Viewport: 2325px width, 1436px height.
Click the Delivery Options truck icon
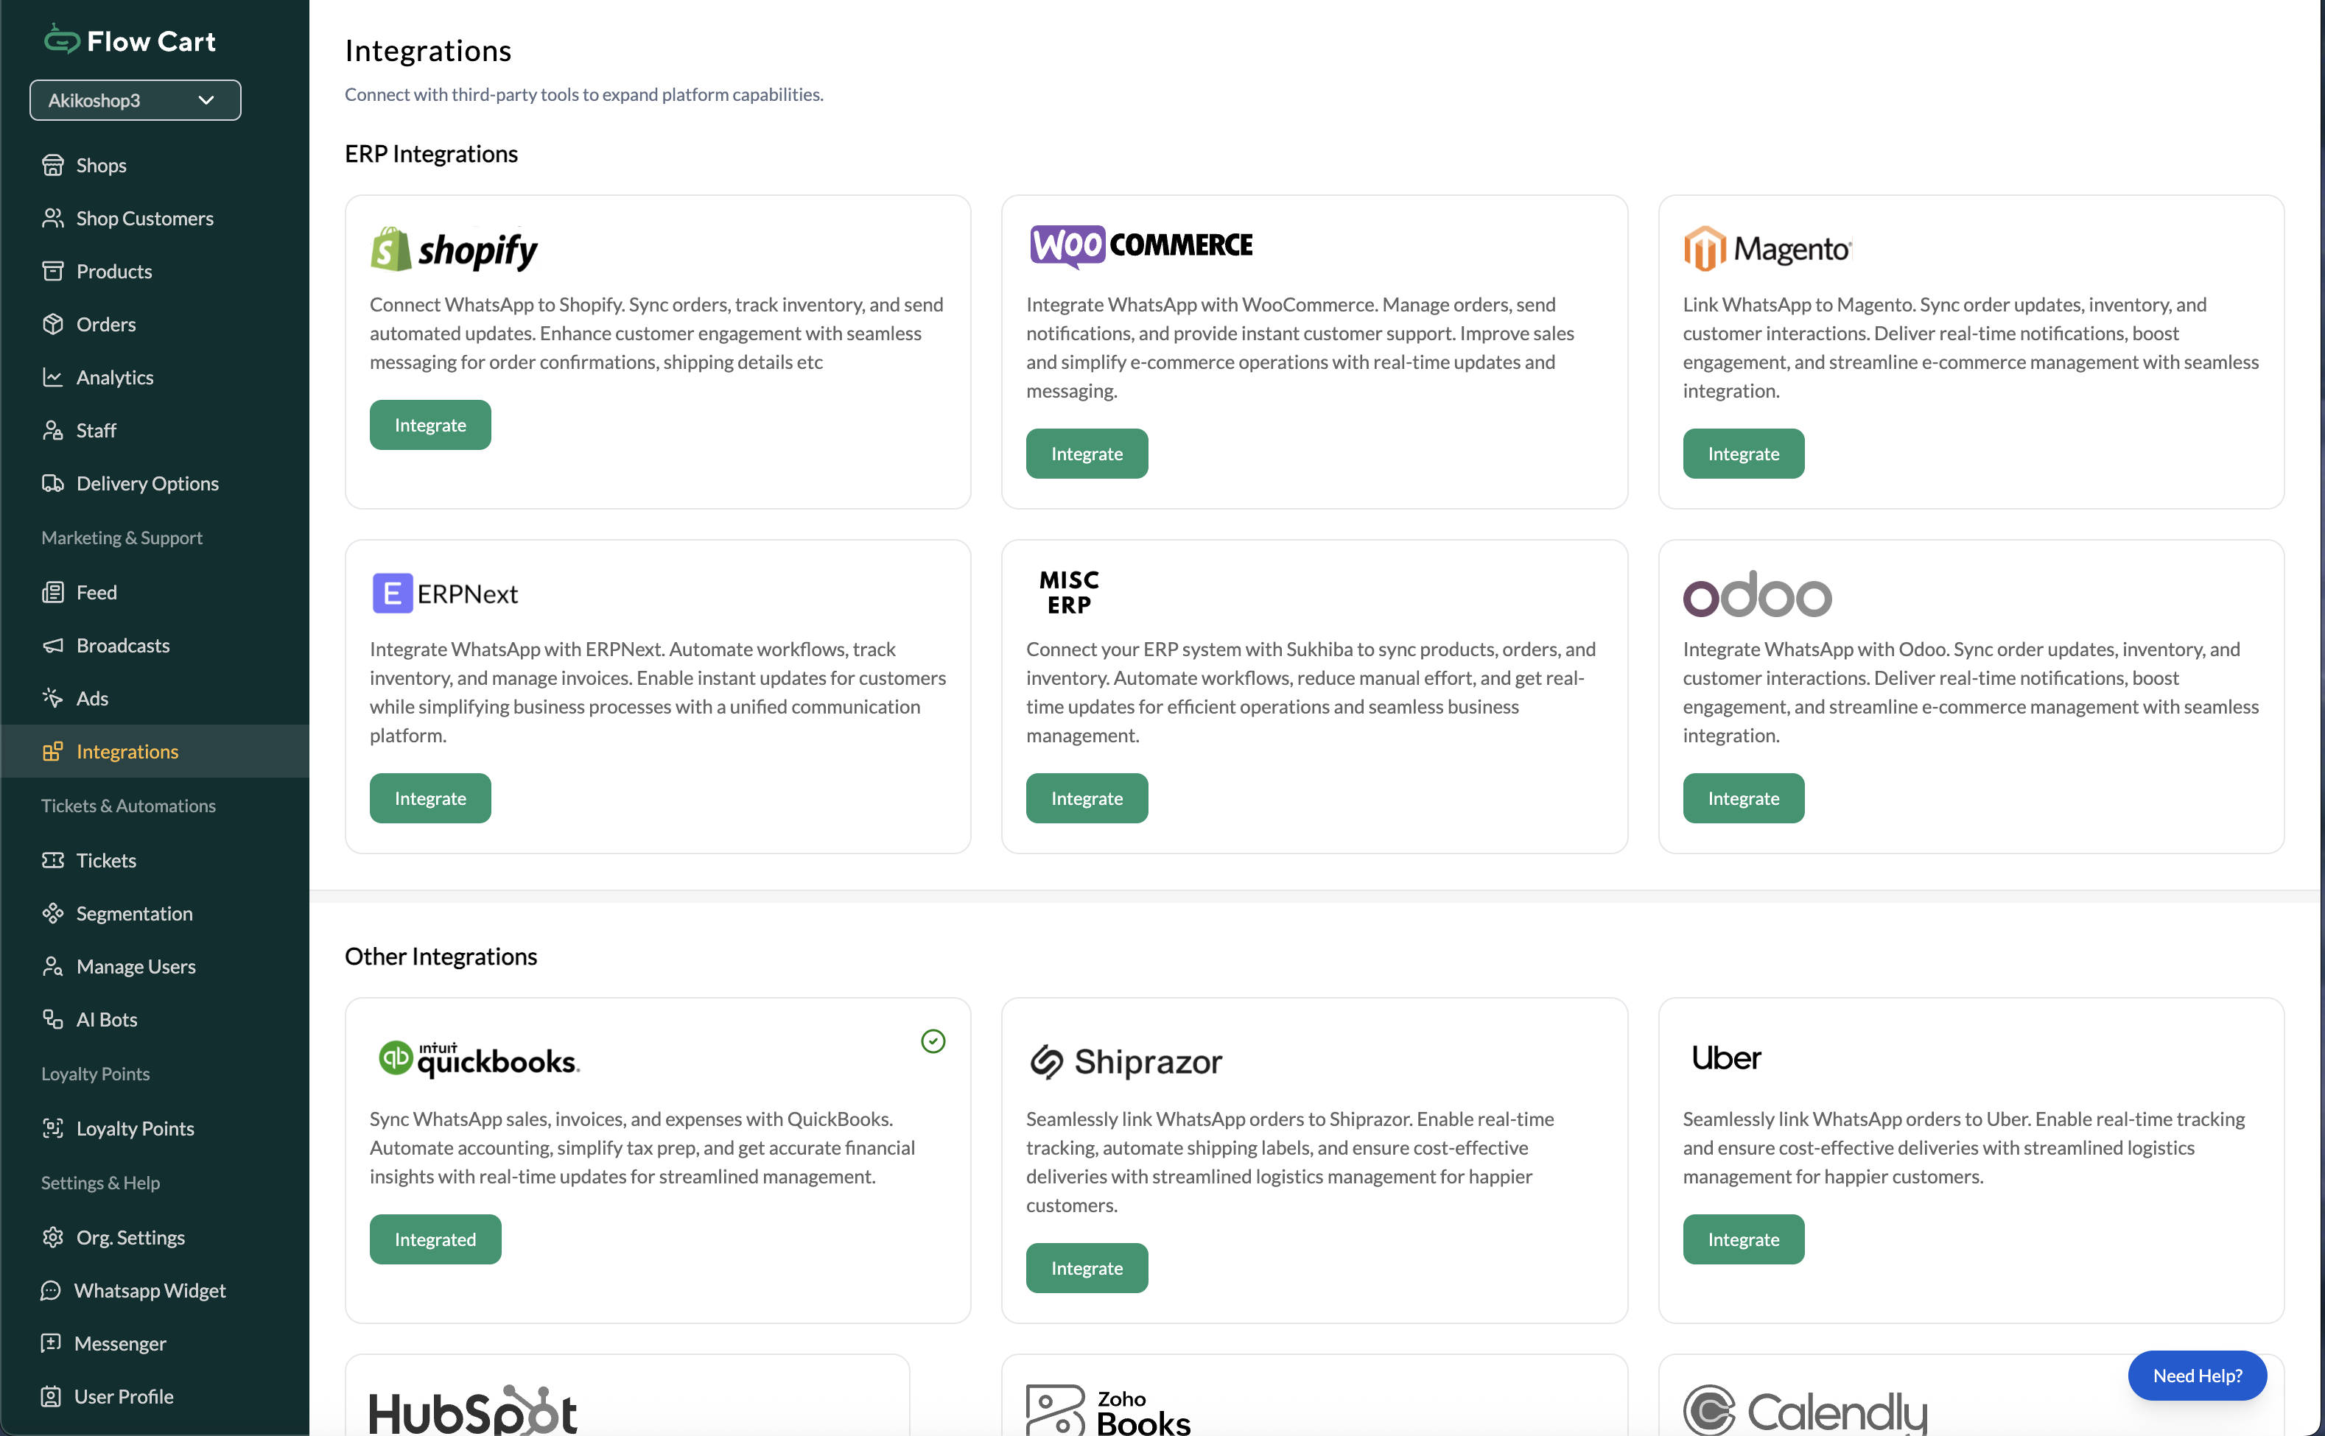coord(55,483)
